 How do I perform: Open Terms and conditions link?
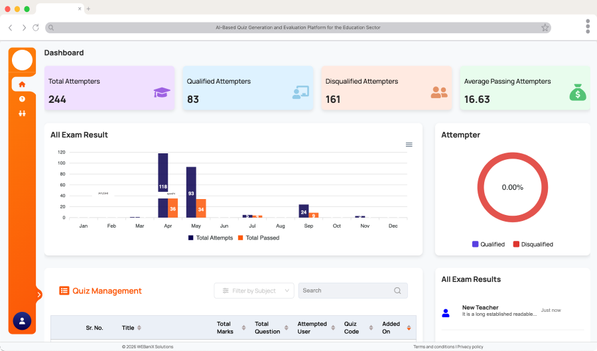tap(434, 347)
